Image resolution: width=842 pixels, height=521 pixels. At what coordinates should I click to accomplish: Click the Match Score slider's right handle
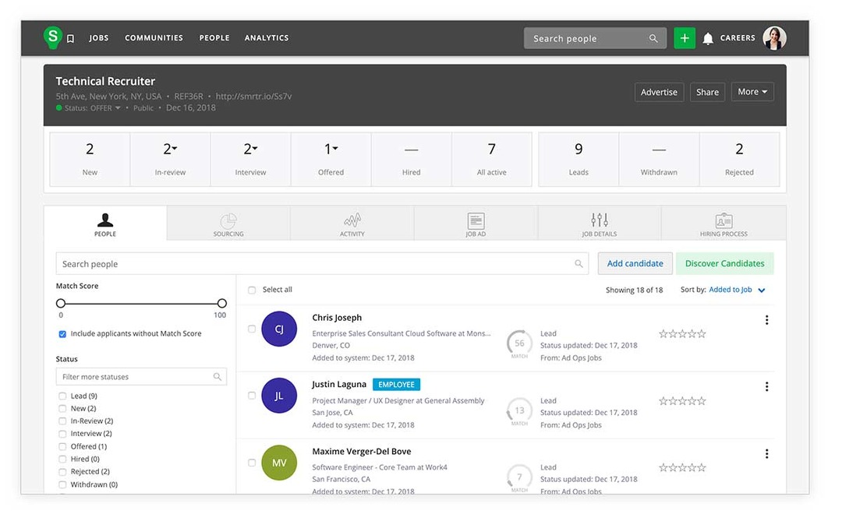[221, 303]
